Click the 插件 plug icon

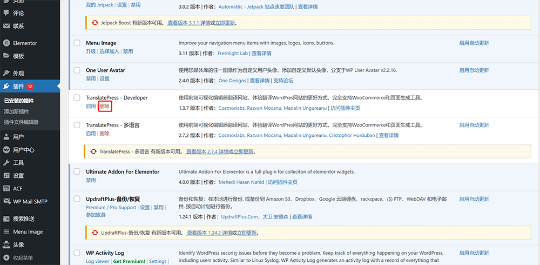6,86
